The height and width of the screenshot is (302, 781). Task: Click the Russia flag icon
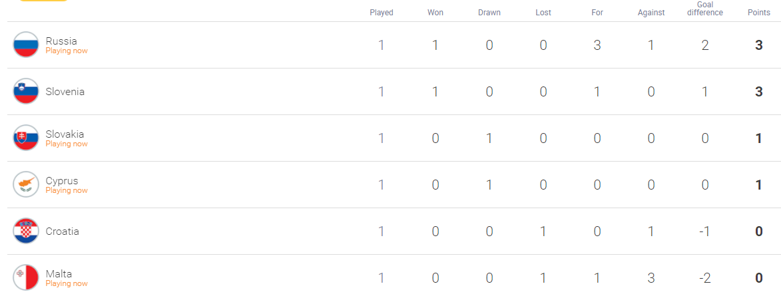26,45
